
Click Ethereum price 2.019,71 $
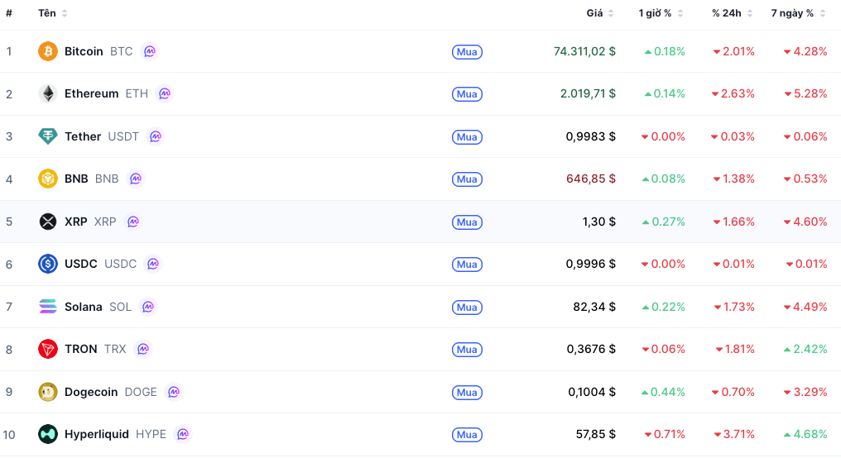588,93
